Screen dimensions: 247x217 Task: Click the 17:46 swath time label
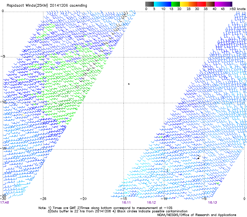point(5,203)
